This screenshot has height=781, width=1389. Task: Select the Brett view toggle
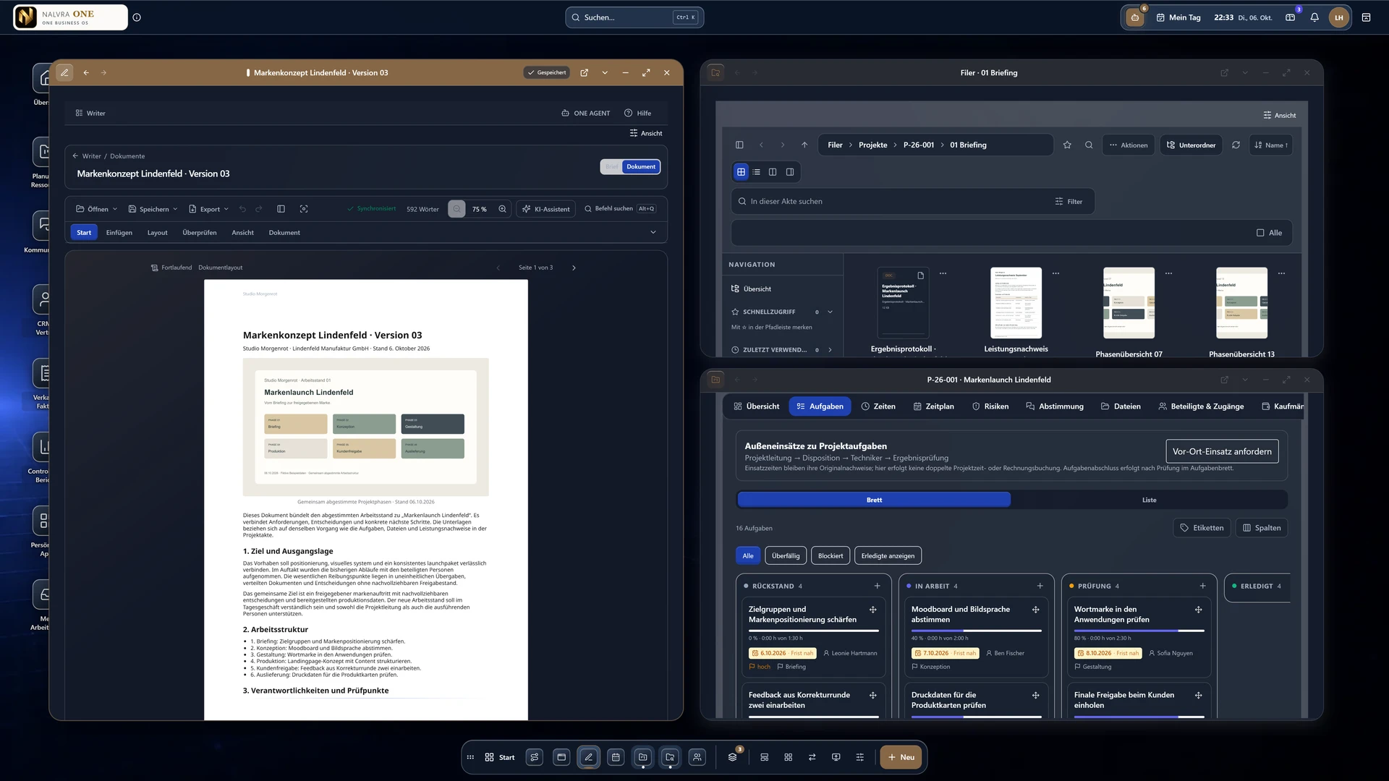pyautogui.click(x=874, y=500)
